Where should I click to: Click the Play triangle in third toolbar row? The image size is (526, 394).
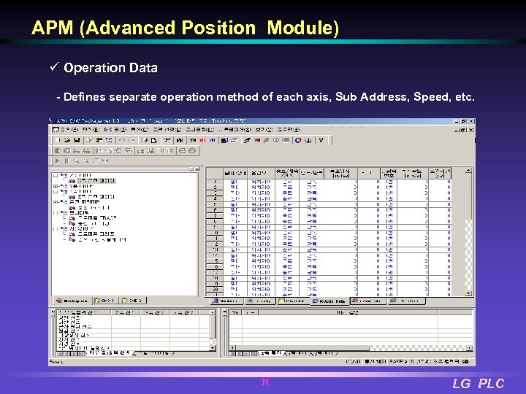click(58, 161)
